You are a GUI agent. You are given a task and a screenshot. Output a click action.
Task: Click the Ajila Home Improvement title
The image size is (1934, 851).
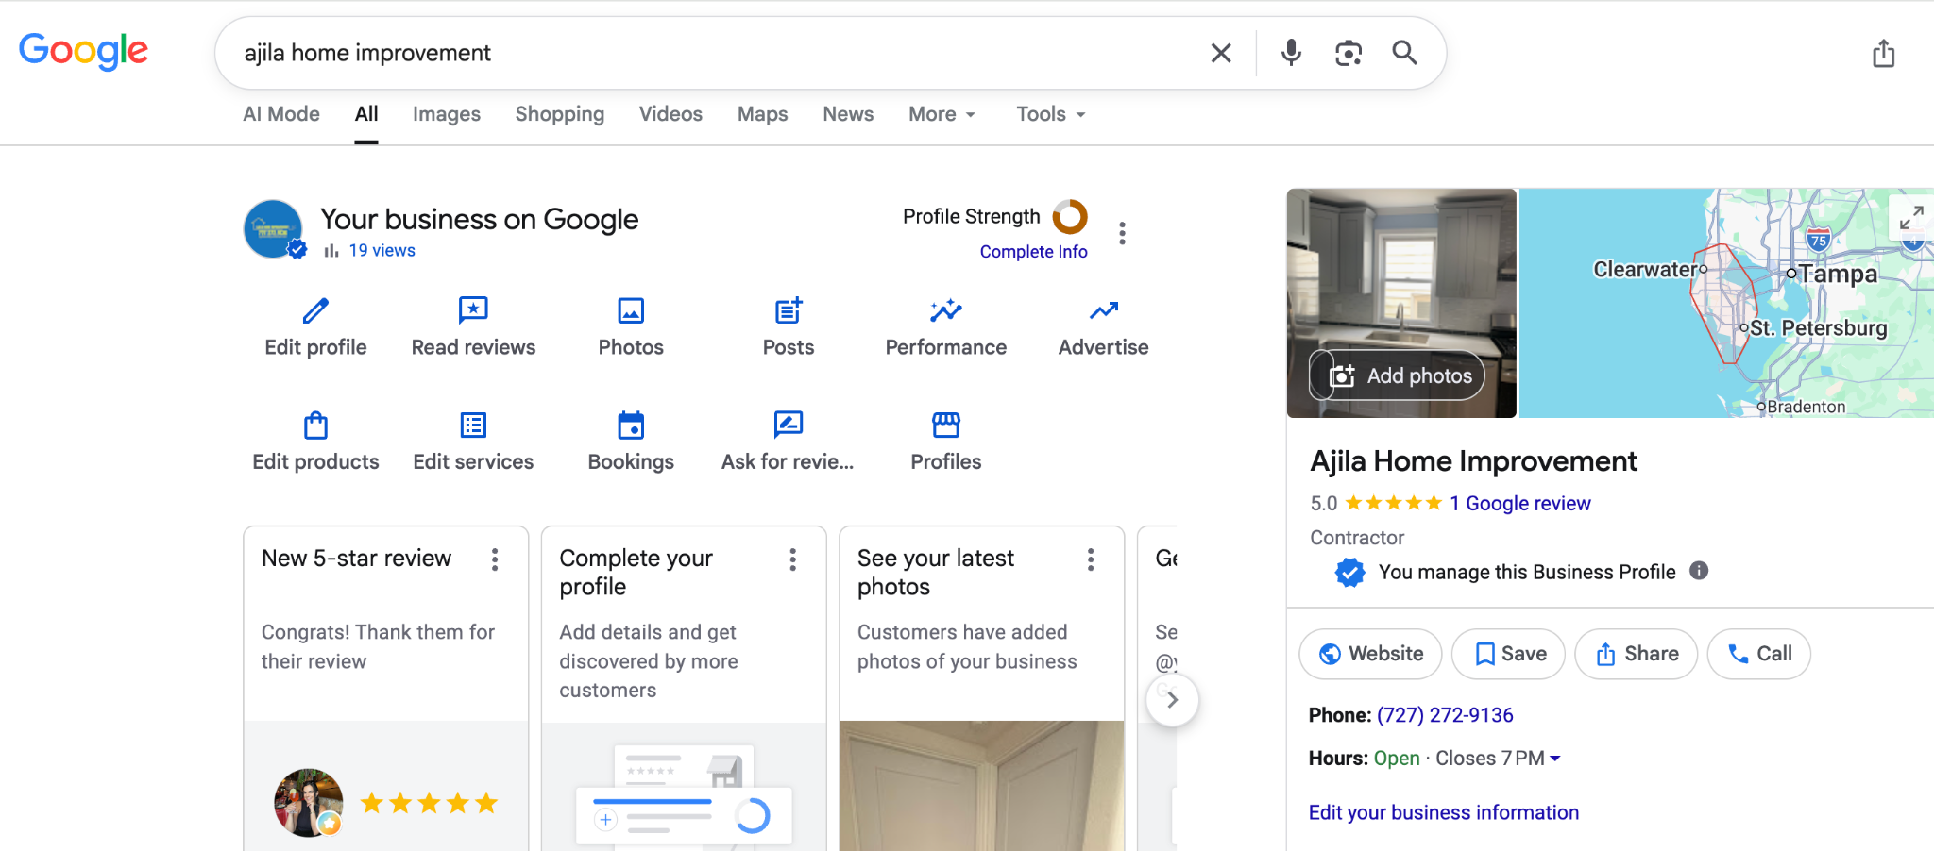point(1473,460)
